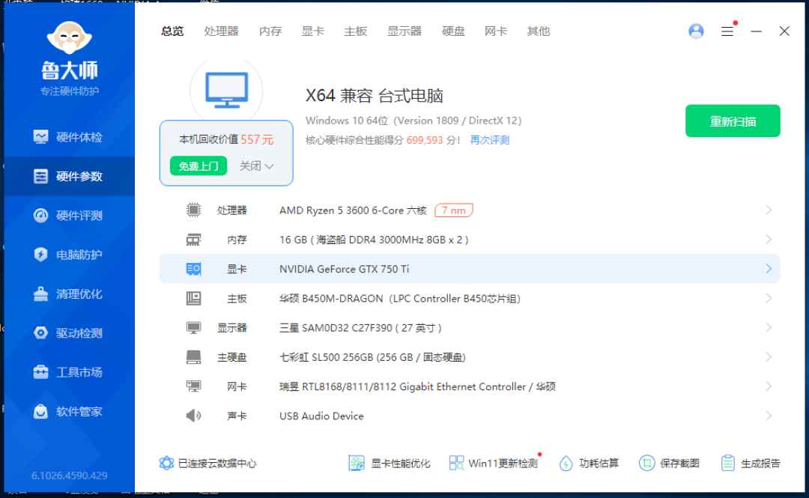This screenshot has width=809, height=498.
Task: Click version number 6.1026.4590.429
Action: click(x=70, y=476)
